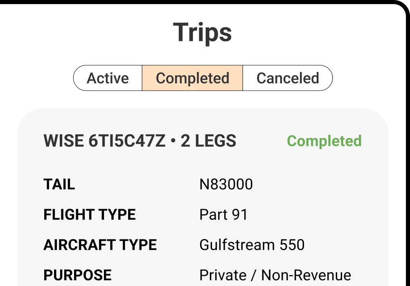Click the Non-Revenue text in the purpose value
Viewport: 410px width, 286px height.
click(x=306, y=275)
